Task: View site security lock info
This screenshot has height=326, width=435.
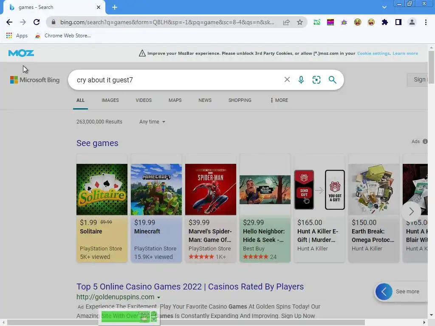Action: coord(54,22)
